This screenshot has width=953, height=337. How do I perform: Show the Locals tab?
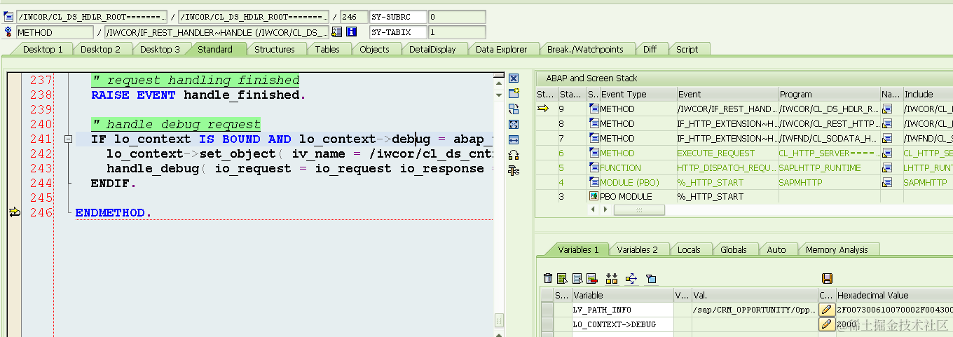pyautogui.click(x=690, y=249)
